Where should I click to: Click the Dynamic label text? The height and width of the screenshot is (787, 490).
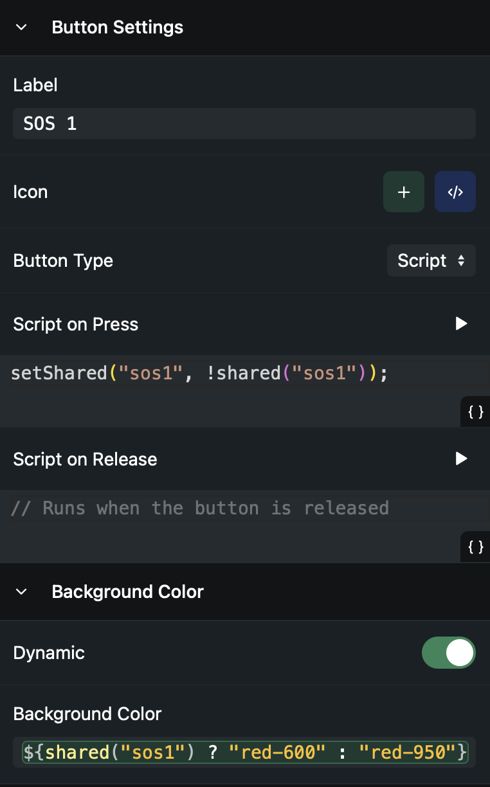pyautogui.click(x=49, y=653)
